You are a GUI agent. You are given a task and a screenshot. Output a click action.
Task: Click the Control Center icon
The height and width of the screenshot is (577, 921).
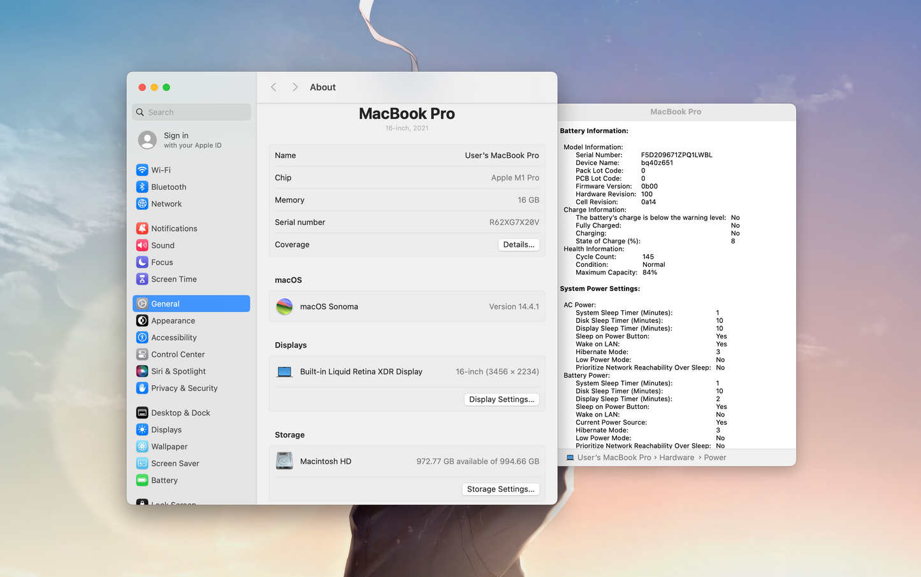point(142,355)
